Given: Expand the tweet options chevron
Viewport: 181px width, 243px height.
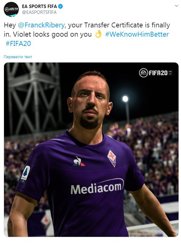Looking at the screenshot, I should (176, 6).
